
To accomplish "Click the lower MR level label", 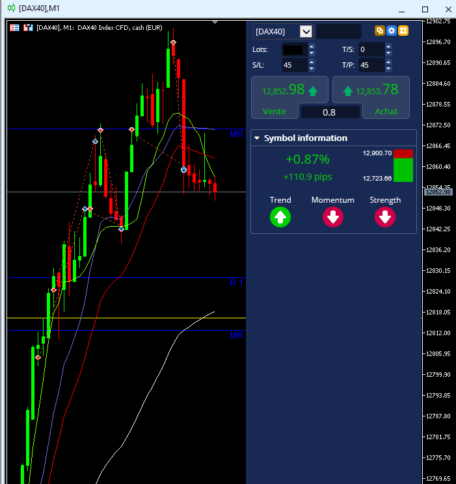I will pos(237,335).
